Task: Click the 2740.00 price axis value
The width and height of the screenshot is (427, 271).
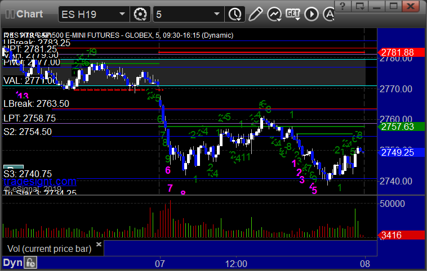Action: [x=396, y=181]
